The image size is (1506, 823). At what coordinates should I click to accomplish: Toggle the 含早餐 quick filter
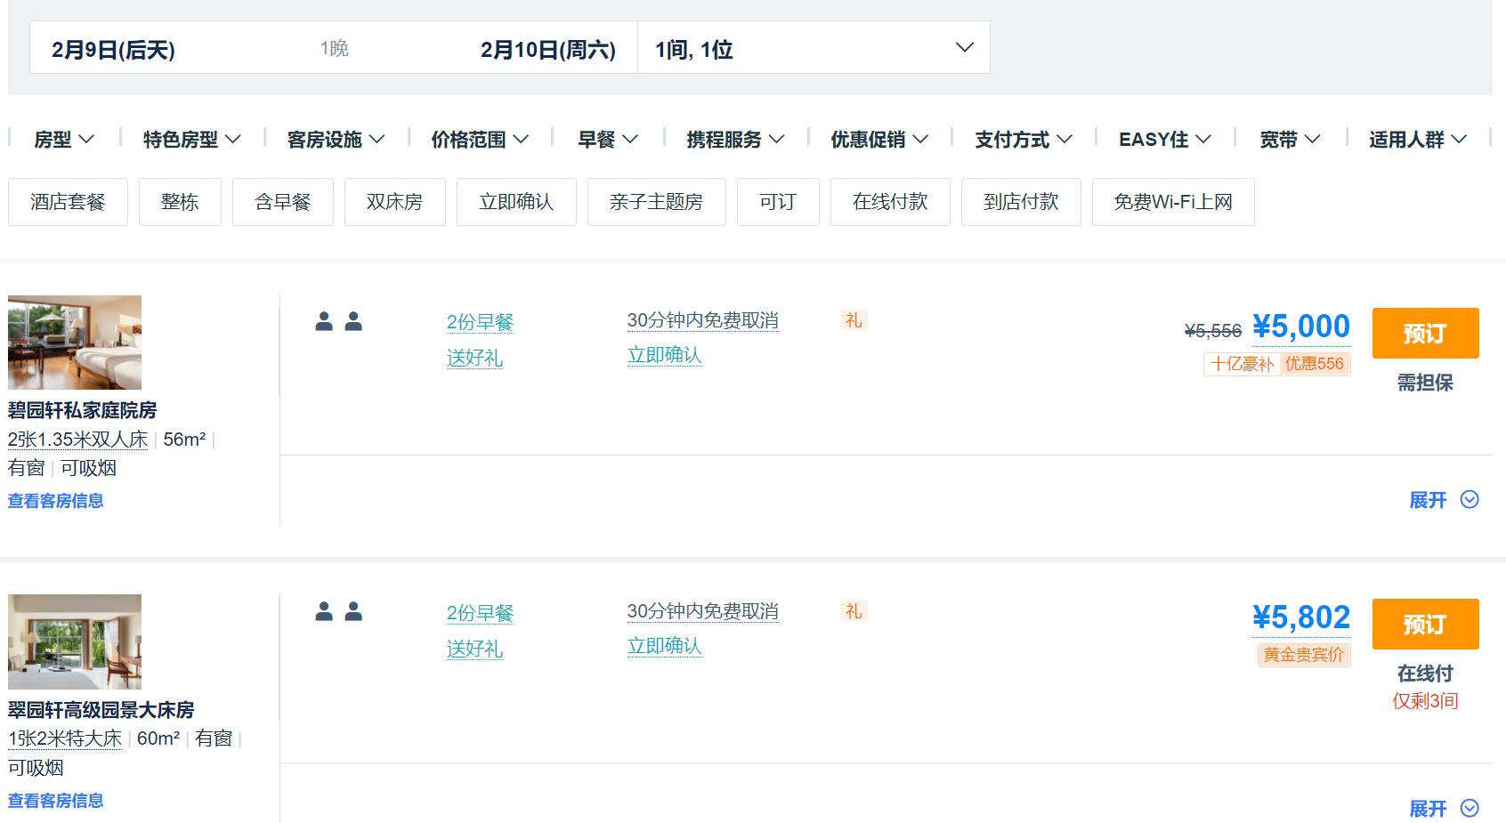(282, 202)
